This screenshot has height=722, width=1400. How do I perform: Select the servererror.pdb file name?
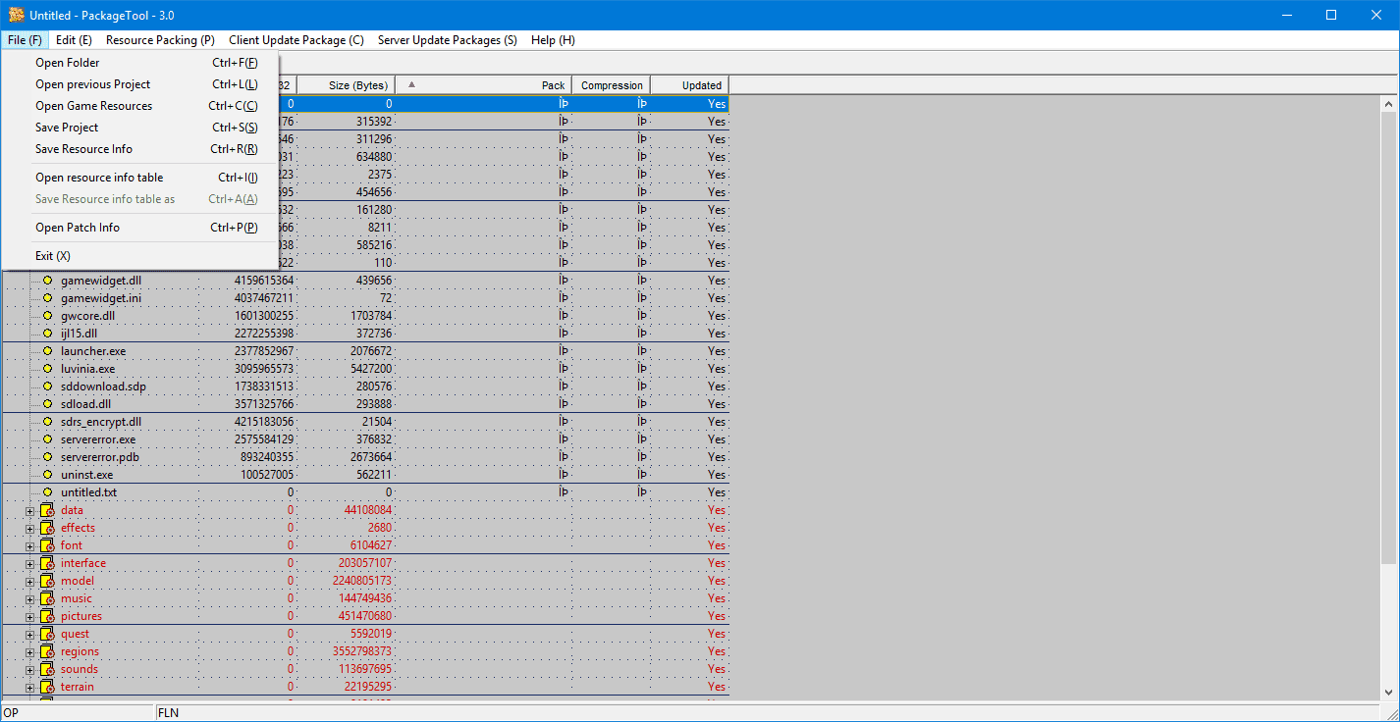[100, 457]
